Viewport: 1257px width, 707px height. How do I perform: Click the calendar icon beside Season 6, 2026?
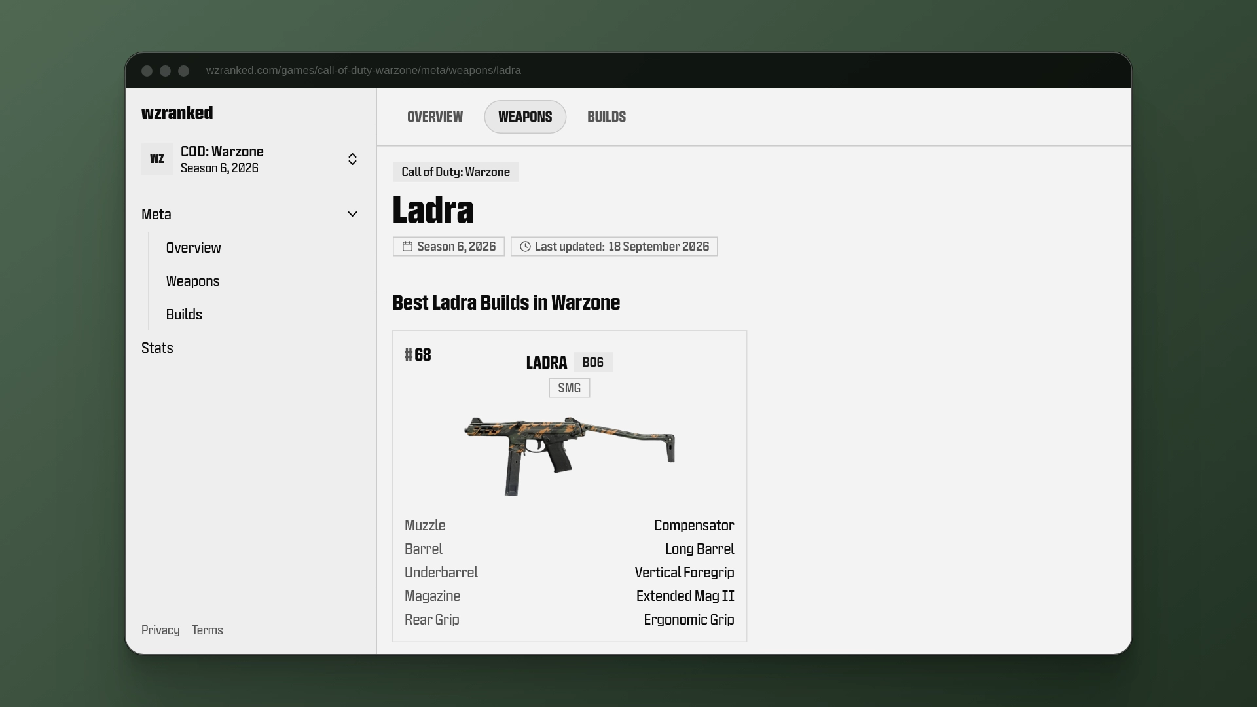click(x=407, y=246)
